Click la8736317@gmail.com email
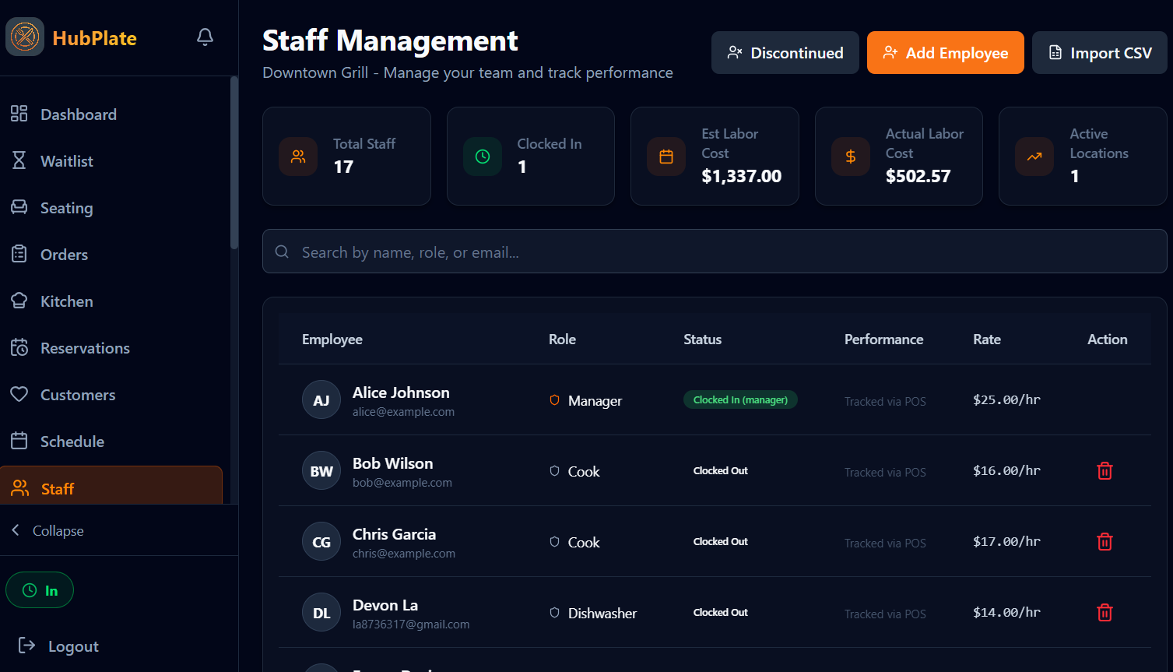This screenshot has height=672, width=1173. (411, 625)
